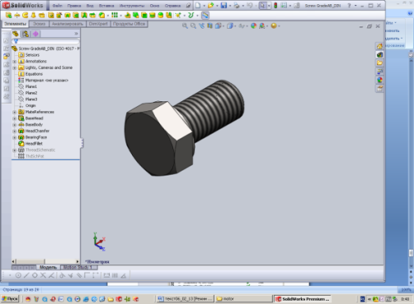Open the Вид menu

pyautogui.click(x=90, y=6)
